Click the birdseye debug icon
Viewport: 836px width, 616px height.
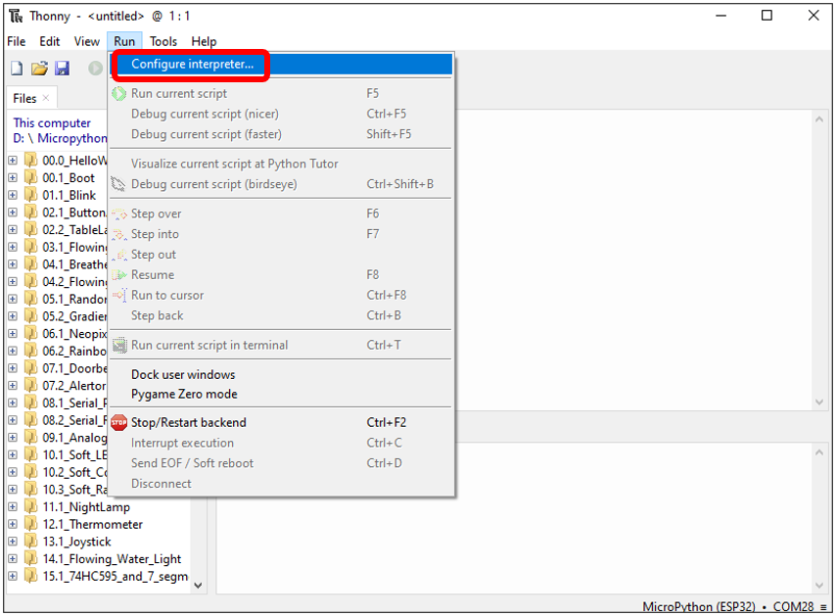tap(118, 184)
